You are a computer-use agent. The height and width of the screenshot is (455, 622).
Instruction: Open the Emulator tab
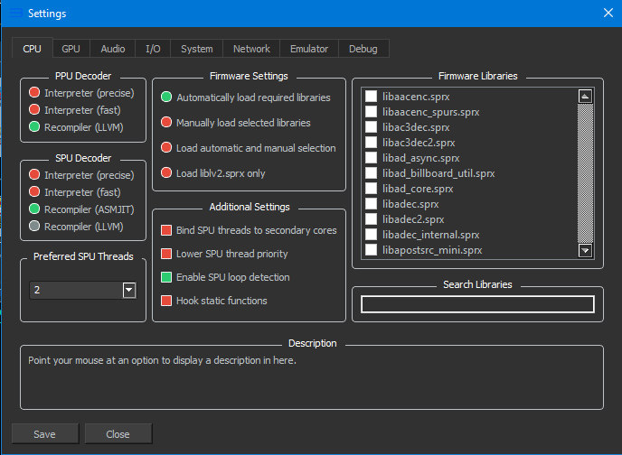point(309,49)
